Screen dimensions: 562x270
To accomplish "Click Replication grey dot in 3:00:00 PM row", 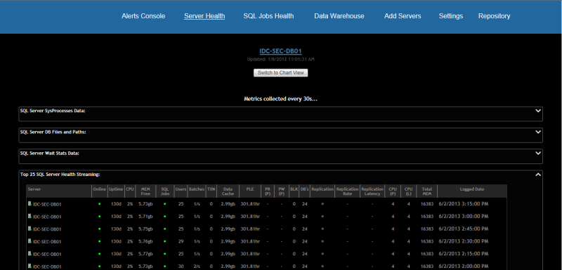I will point(322,217).
